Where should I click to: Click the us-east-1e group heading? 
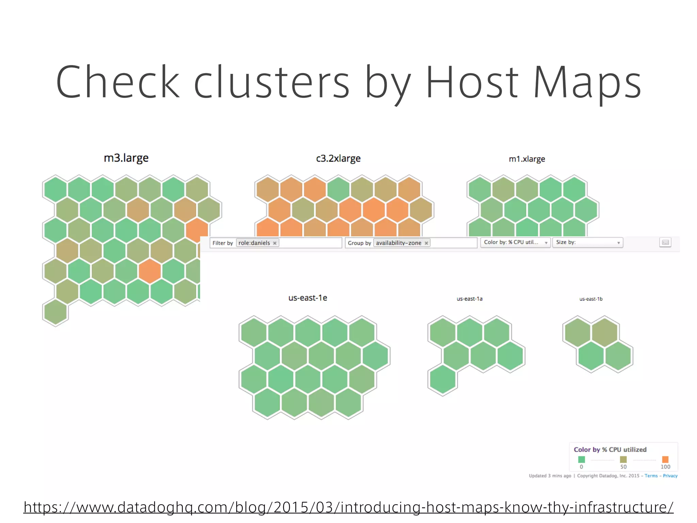pos(308,298)
